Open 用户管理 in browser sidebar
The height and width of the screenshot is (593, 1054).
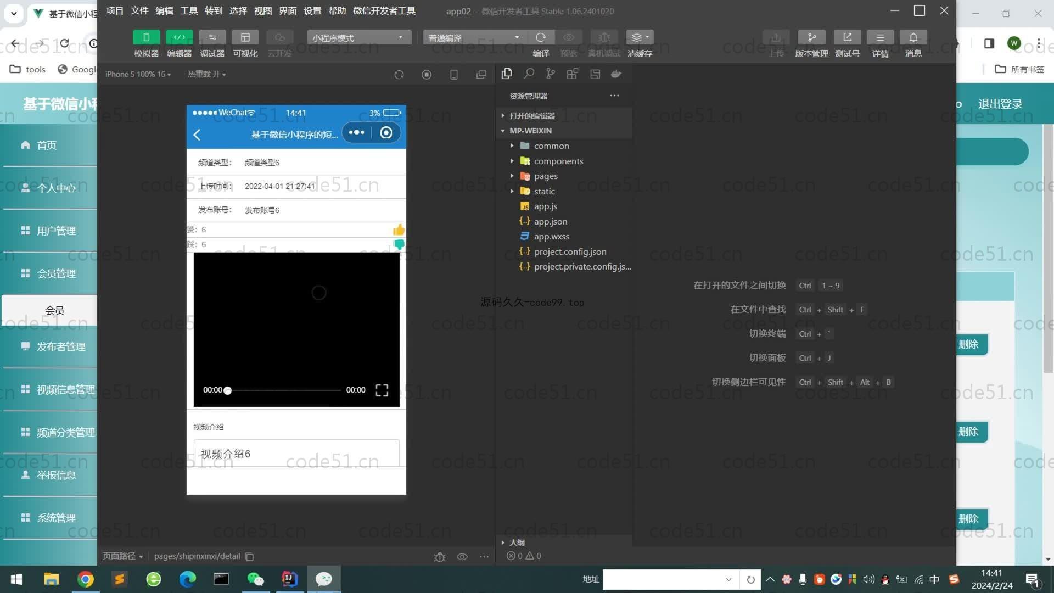click(x=49, y=231)
